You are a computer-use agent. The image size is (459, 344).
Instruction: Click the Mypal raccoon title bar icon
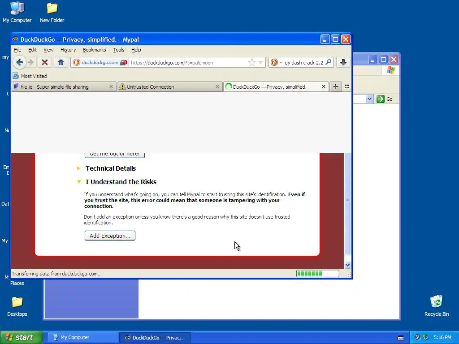(15, 39)
